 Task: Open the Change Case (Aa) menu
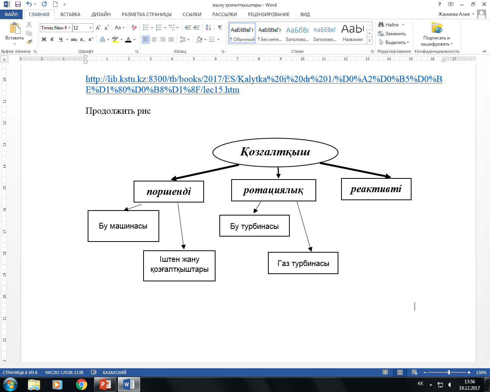point(119,28)
